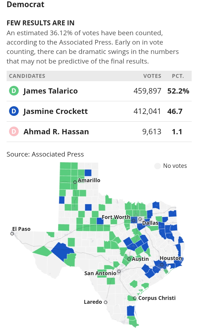
Task: Click the El Paso city marker dot
Action: click(12, 234)
